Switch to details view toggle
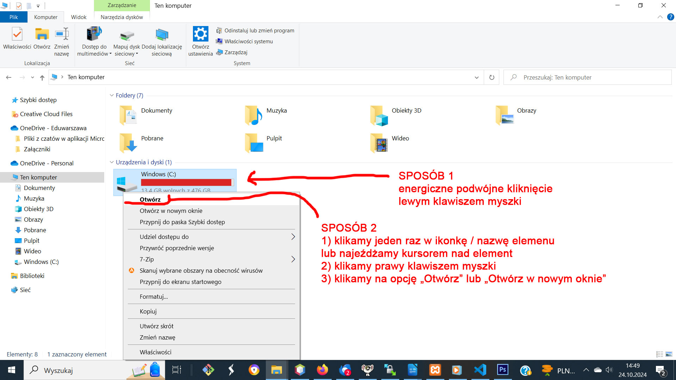Screen dimensions: 676x380 (660, 354)
